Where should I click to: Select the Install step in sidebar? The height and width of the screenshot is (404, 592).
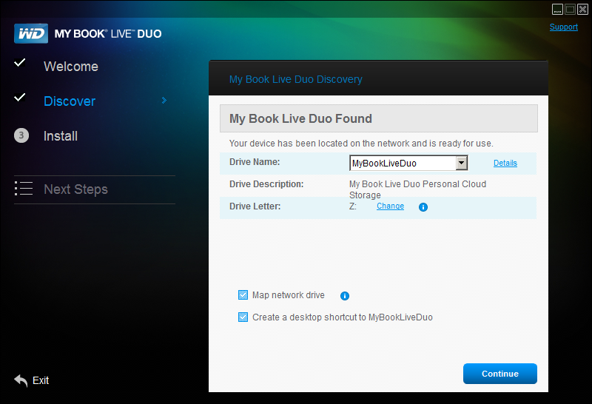[61, 136]
